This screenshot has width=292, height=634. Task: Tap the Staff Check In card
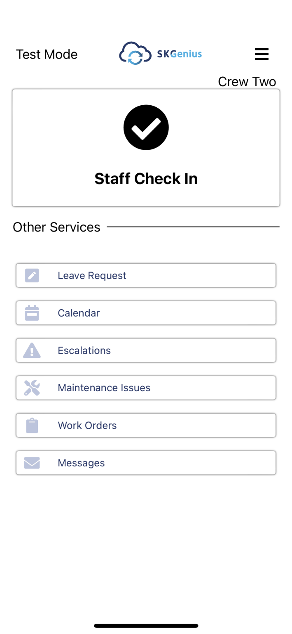(x=146, y=148)
